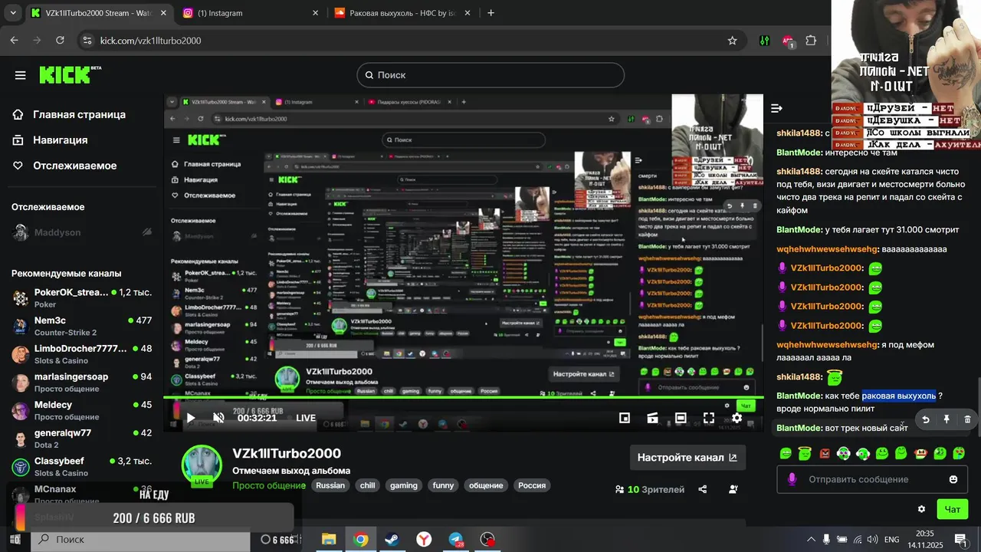Bookmark this page with the star
Image resolution: width=981 pixels, height=552 pixels.
(732, 41)
